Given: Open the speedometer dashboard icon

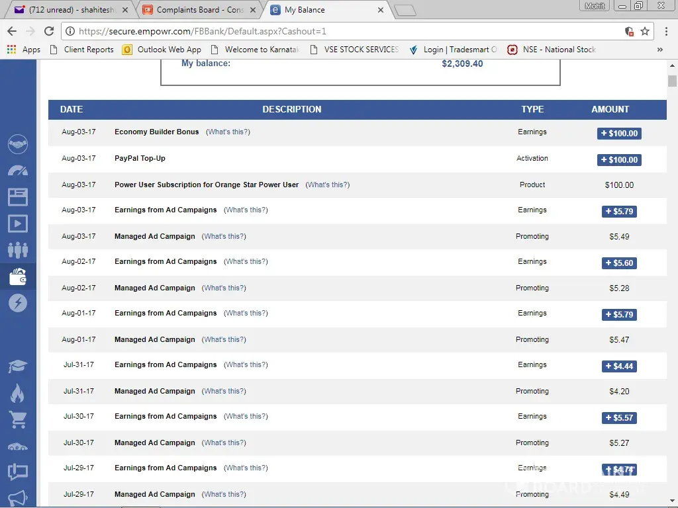Looking at the screenshot, I should coord(18,170).
